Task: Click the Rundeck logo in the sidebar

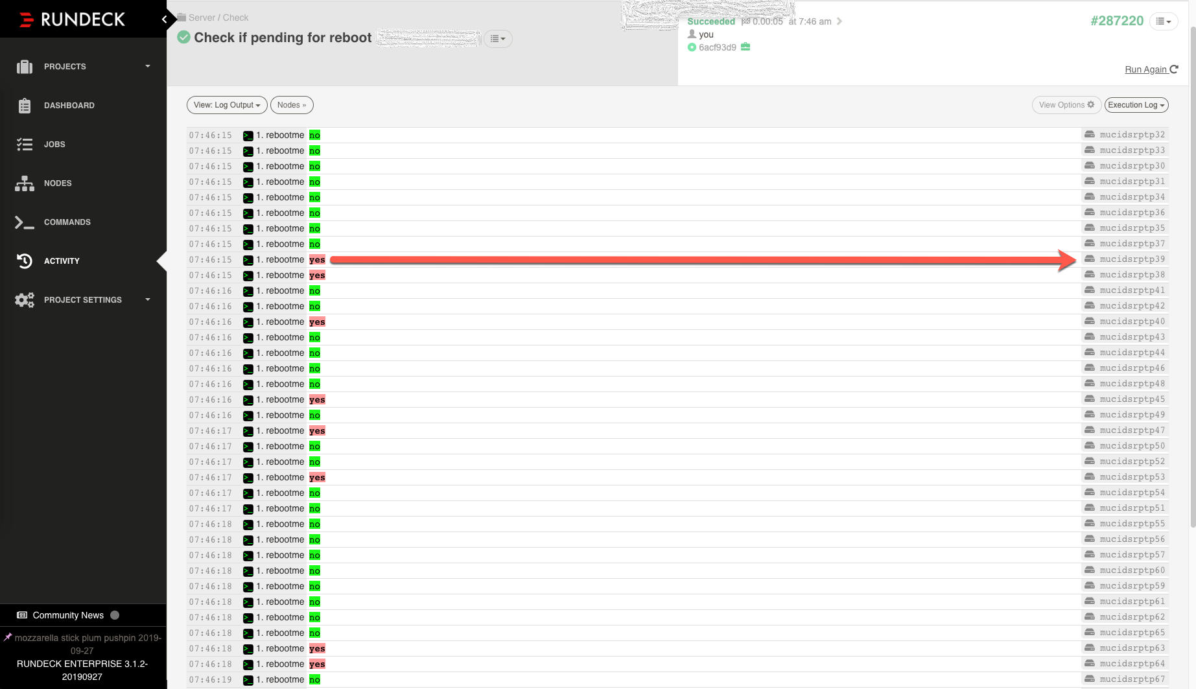Action: tap(71, 19)
